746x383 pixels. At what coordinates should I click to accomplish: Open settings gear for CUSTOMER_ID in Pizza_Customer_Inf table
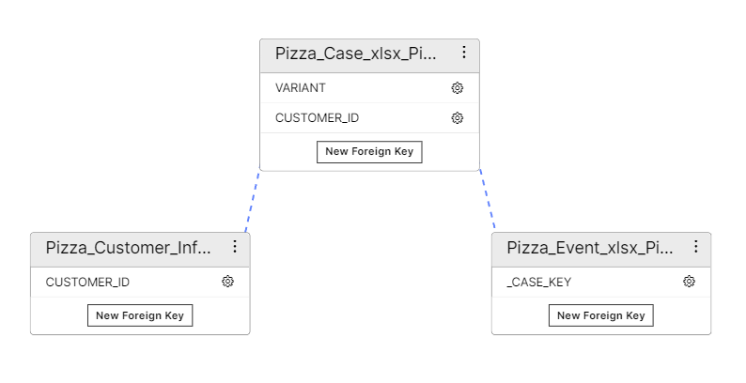click(x=227, y=282)
